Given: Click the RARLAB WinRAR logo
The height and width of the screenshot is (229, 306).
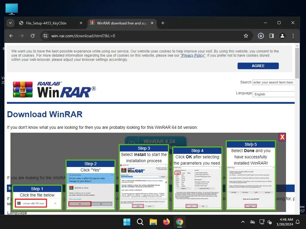Looking at the screenshot, I should (x=54, y=89).
